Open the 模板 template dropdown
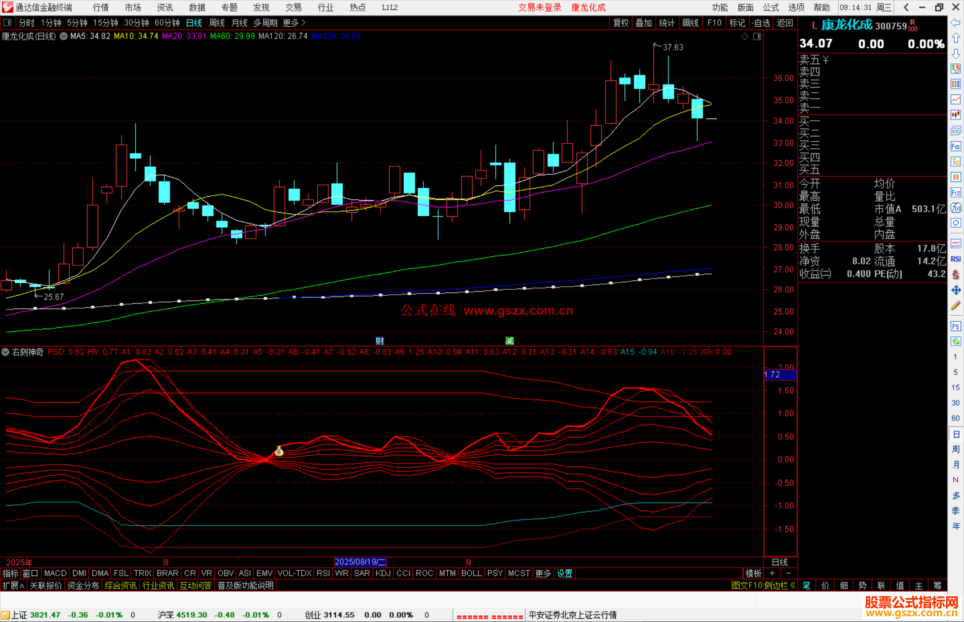Image resolution: width=964 pixels, height=622 pixels. click(753, 573)
